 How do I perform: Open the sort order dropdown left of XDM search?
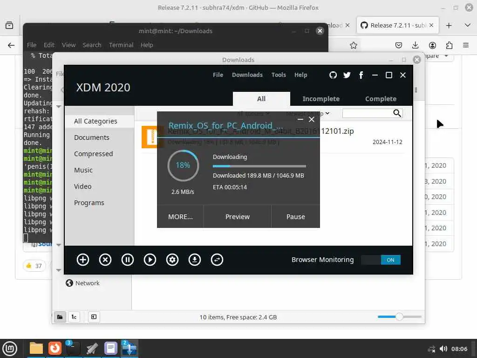308,113
